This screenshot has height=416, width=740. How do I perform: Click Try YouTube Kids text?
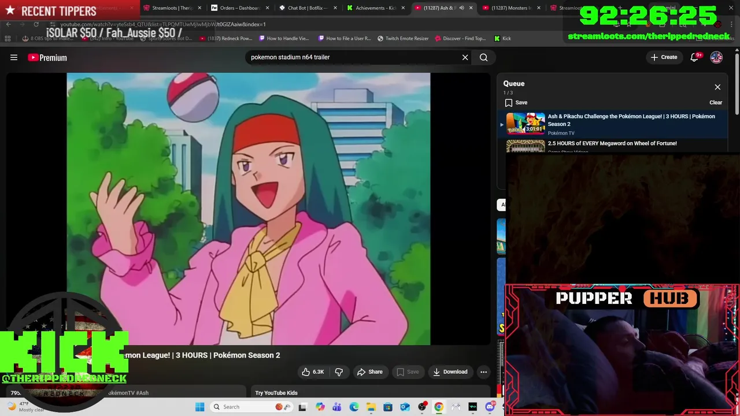(x=276, y=393)
